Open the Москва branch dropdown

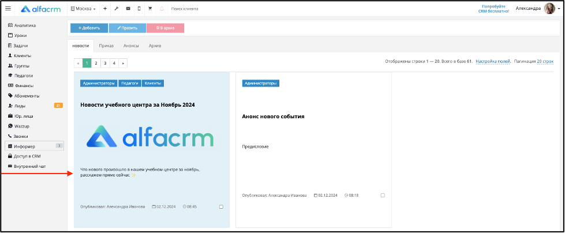[83, 9]
